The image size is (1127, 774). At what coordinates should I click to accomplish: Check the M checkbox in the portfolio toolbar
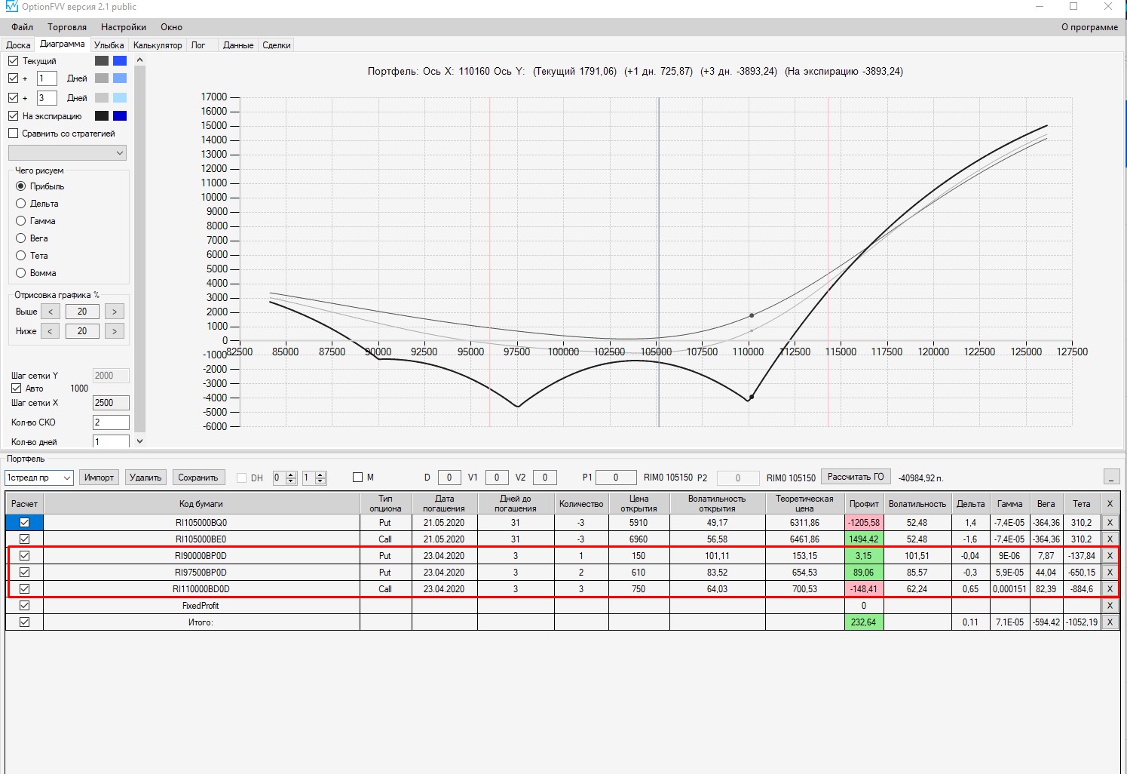tap(358, 477)
